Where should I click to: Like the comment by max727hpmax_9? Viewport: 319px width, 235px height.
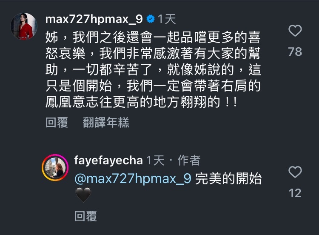pyautogui.click(x=295, y=31)
